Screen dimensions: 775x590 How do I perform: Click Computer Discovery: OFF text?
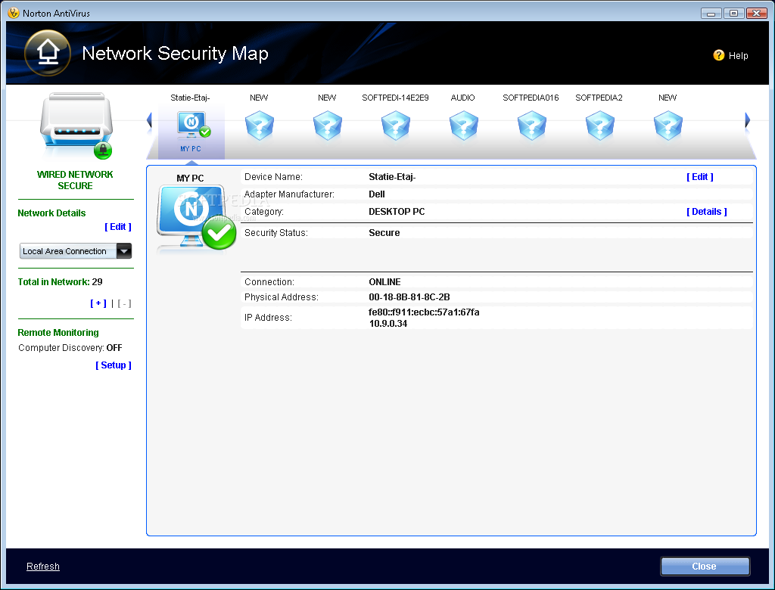click(70, 348)
